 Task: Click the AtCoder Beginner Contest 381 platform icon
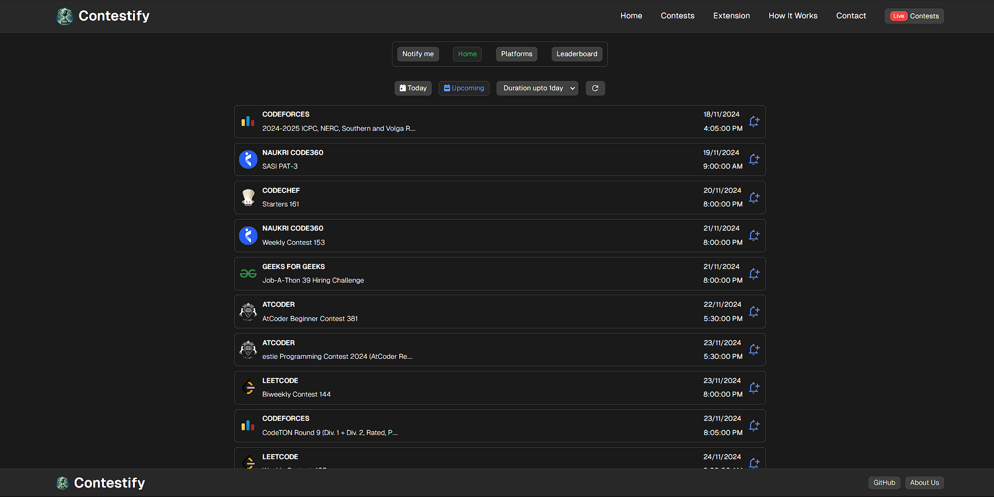(247, 312)
